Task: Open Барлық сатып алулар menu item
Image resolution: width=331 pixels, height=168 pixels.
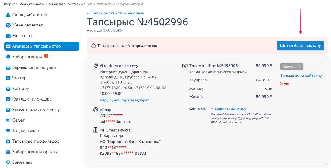Action: [34, 67]
